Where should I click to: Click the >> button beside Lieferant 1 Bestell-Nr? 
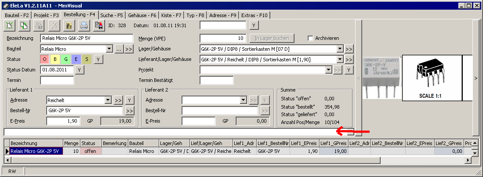click(130, 110)
